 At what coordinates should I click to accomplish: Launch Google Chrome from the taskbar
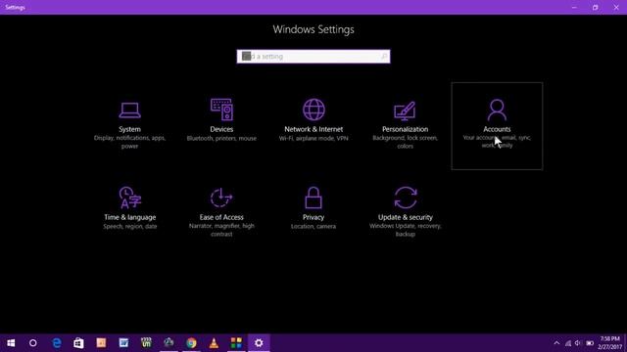pos(192,343)
